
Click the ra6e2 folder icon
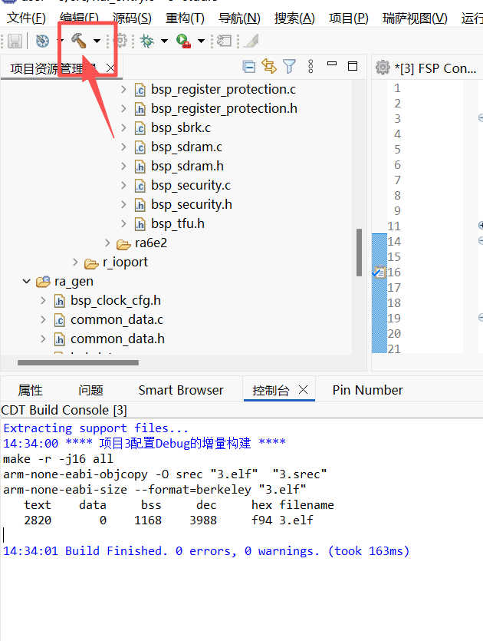pyautogui.click(x=123, y=244)
